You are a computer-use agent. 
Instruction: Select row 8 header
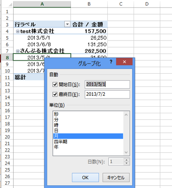click(7, 58)
